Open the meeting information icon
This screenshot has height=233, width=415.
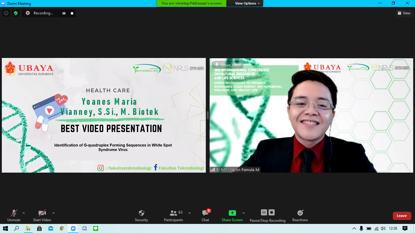pyautogui.click(x=6, y=13)
